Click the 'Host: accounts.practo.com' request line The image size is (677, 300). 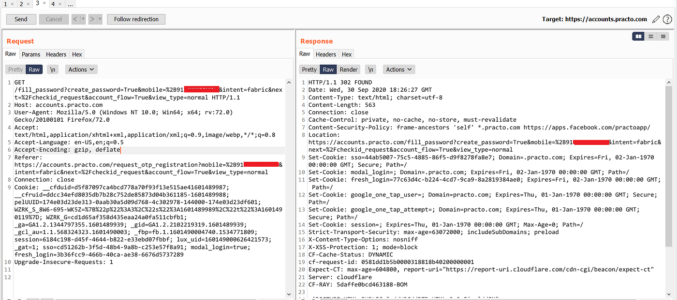59,105
